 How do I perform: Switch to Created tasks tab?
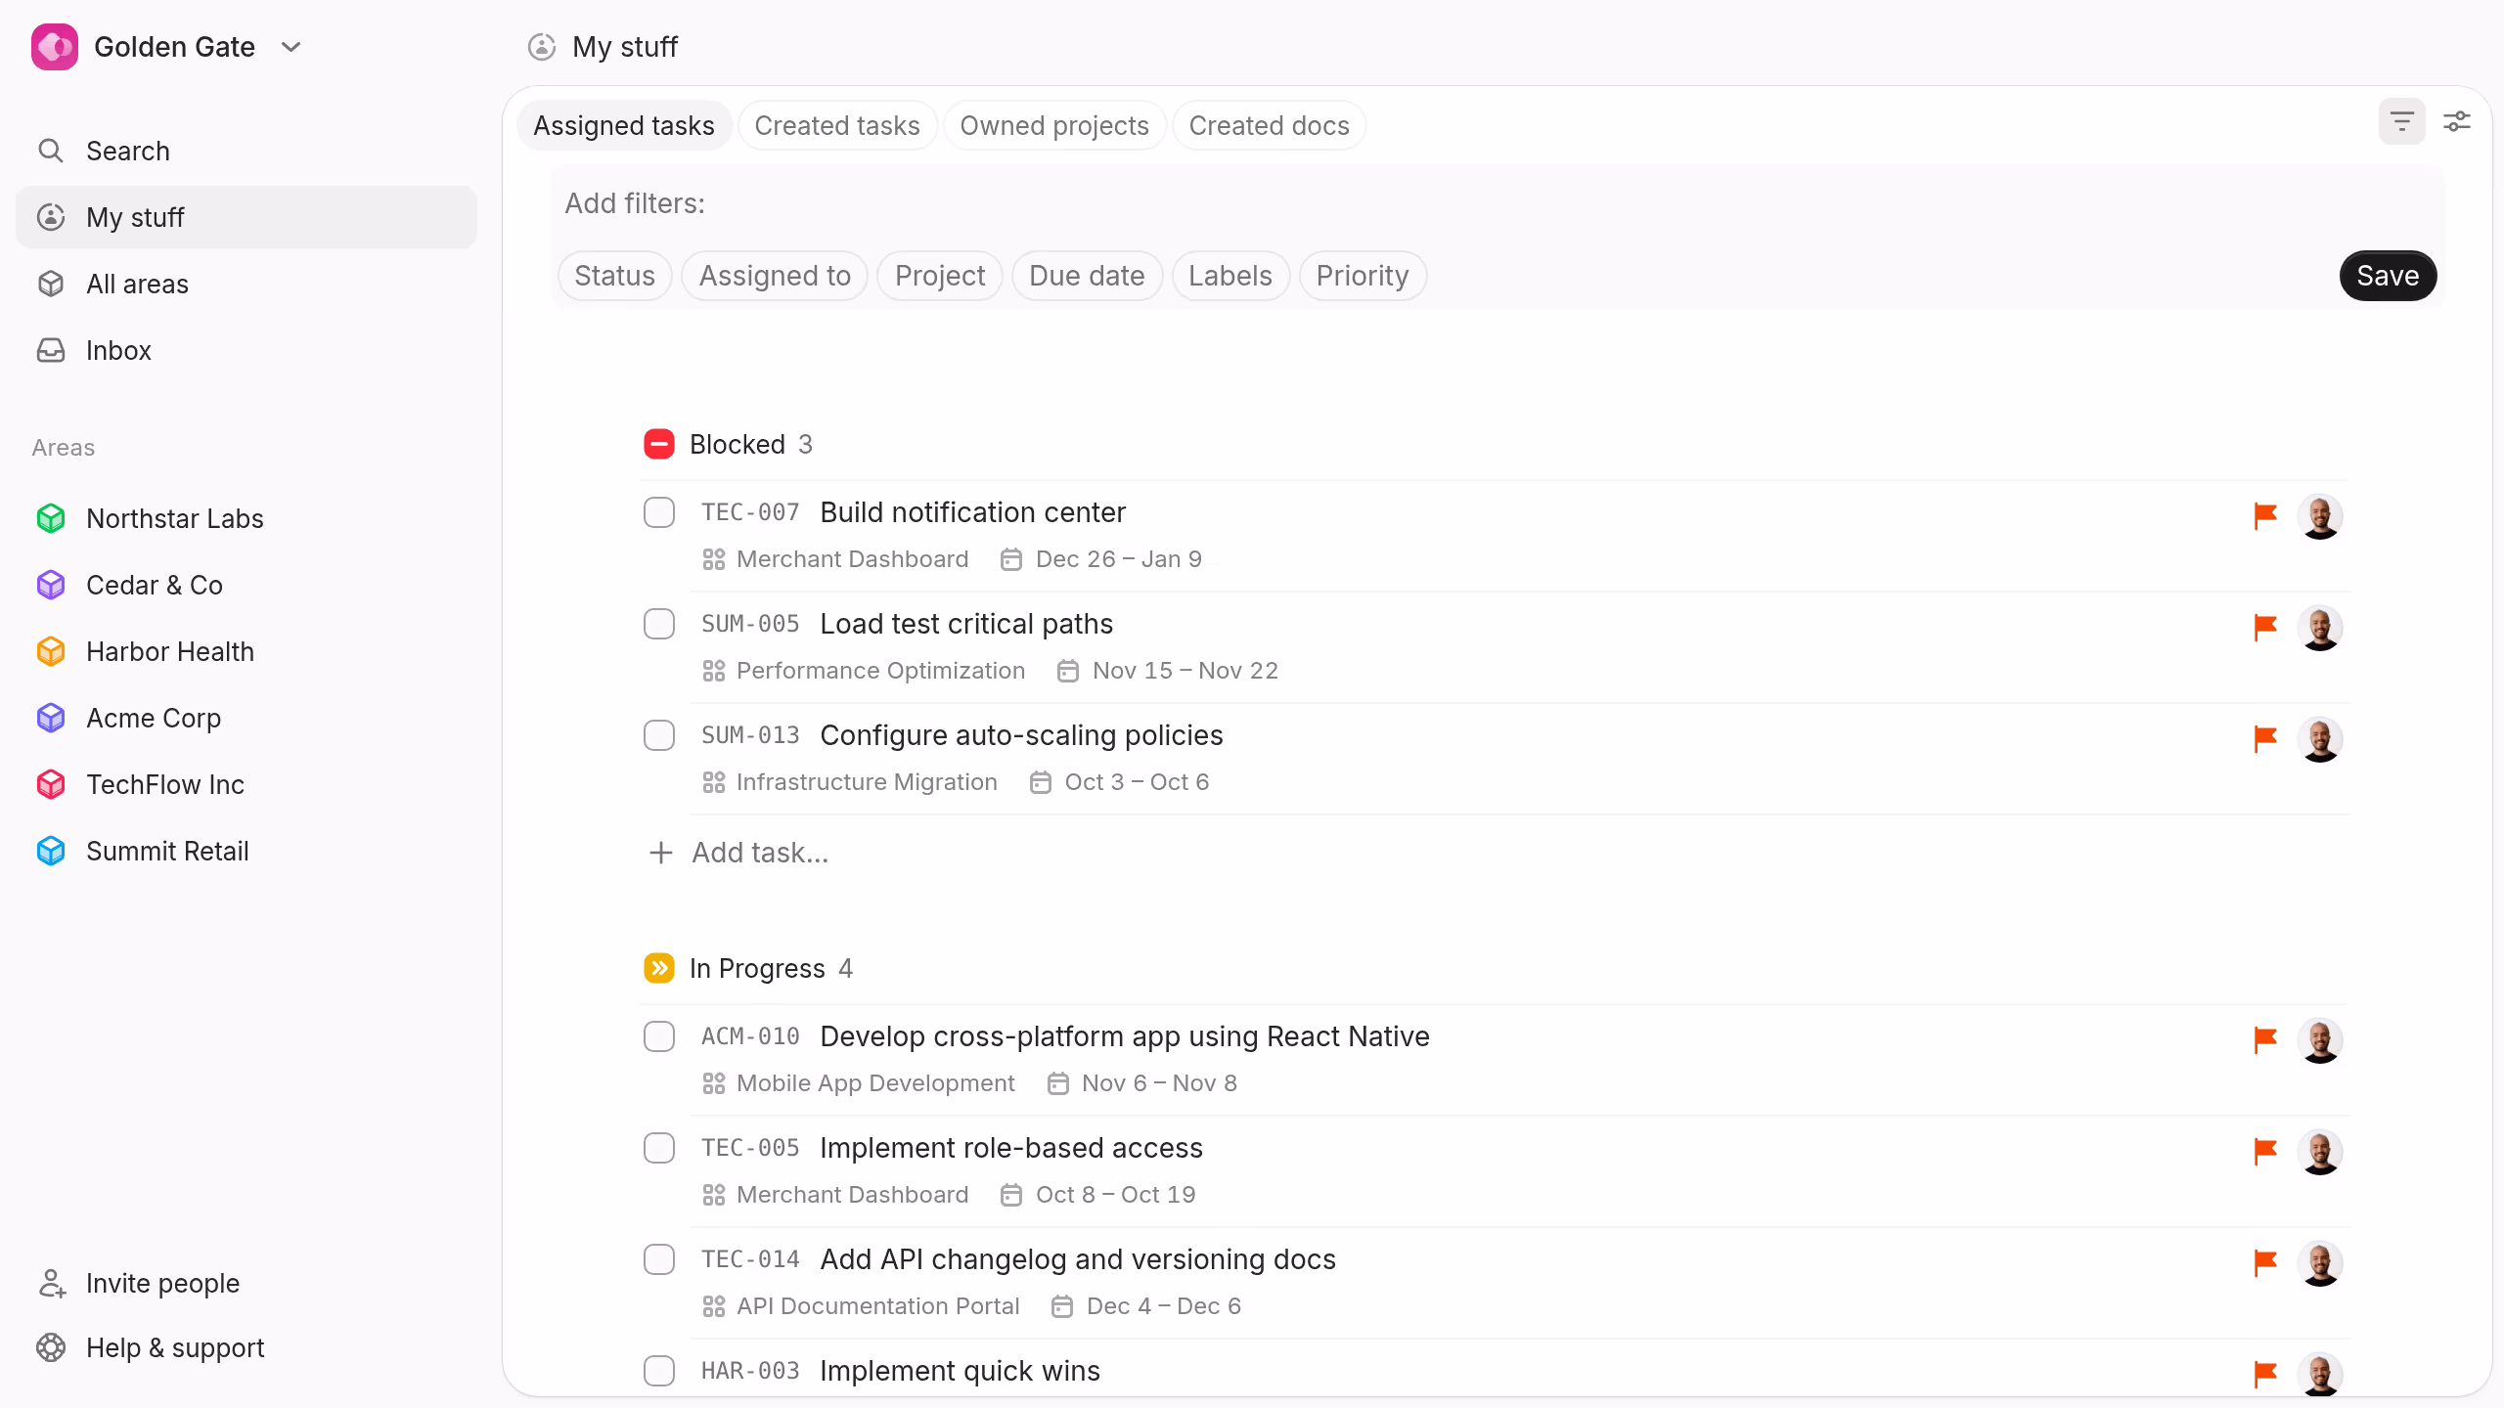[x=837, y=125]
